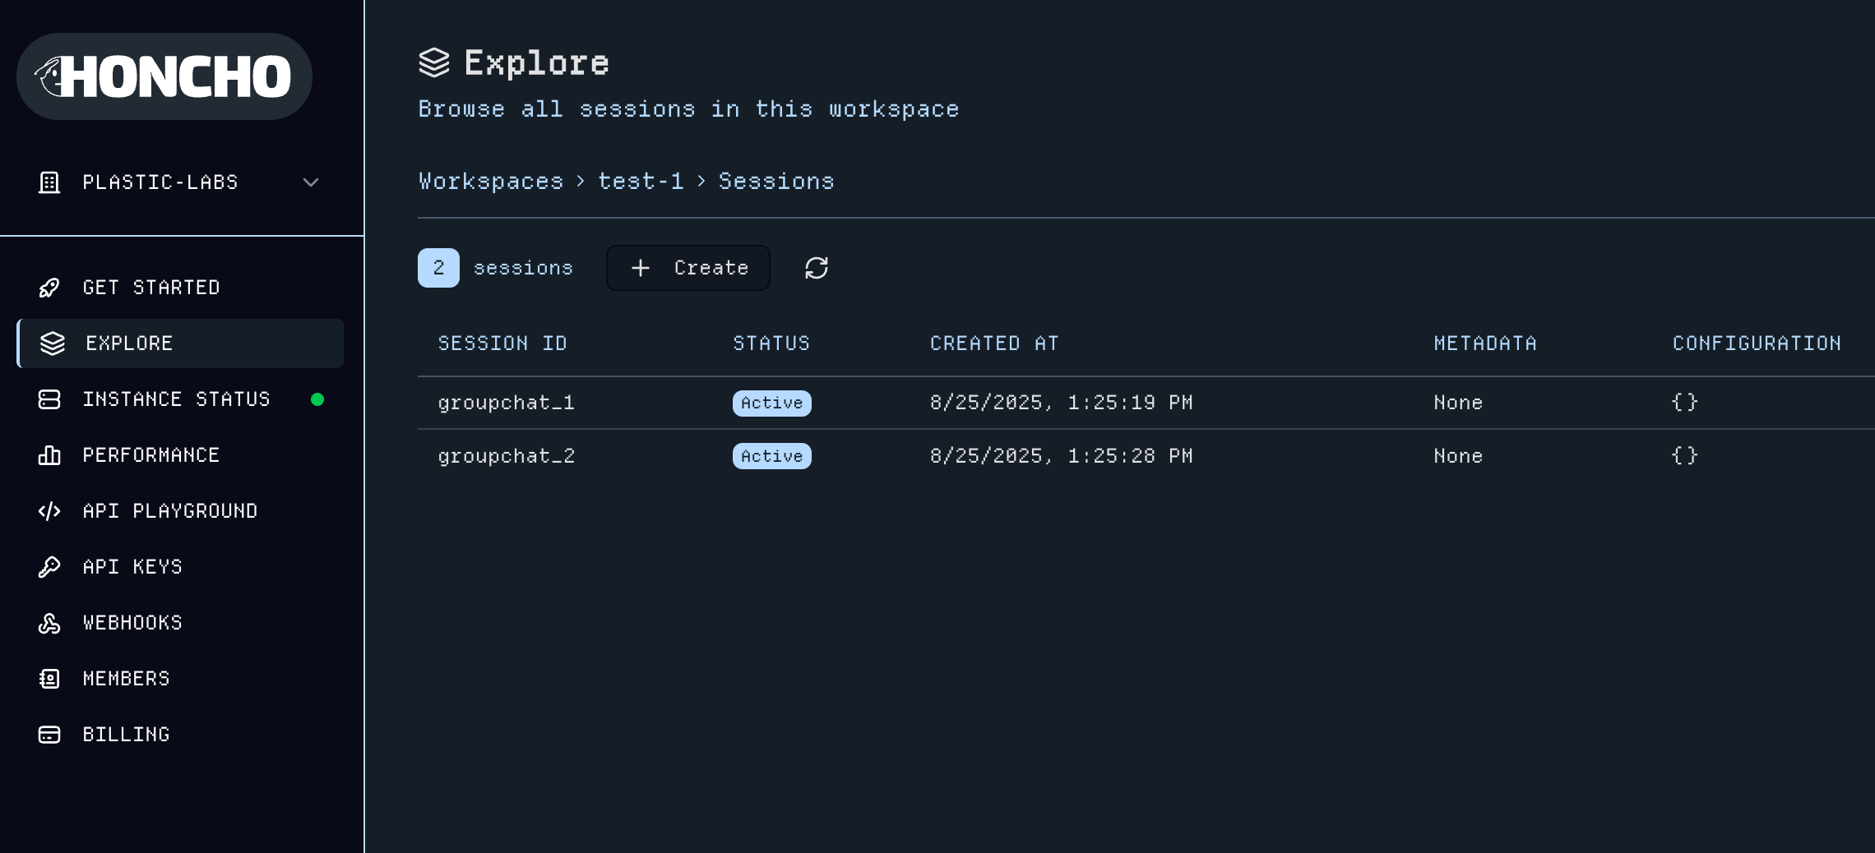Image resolution: width=1875 pixels, height=853 pixels.
Task: Click the server icon for Instance Status
Action: click(49, 399)
